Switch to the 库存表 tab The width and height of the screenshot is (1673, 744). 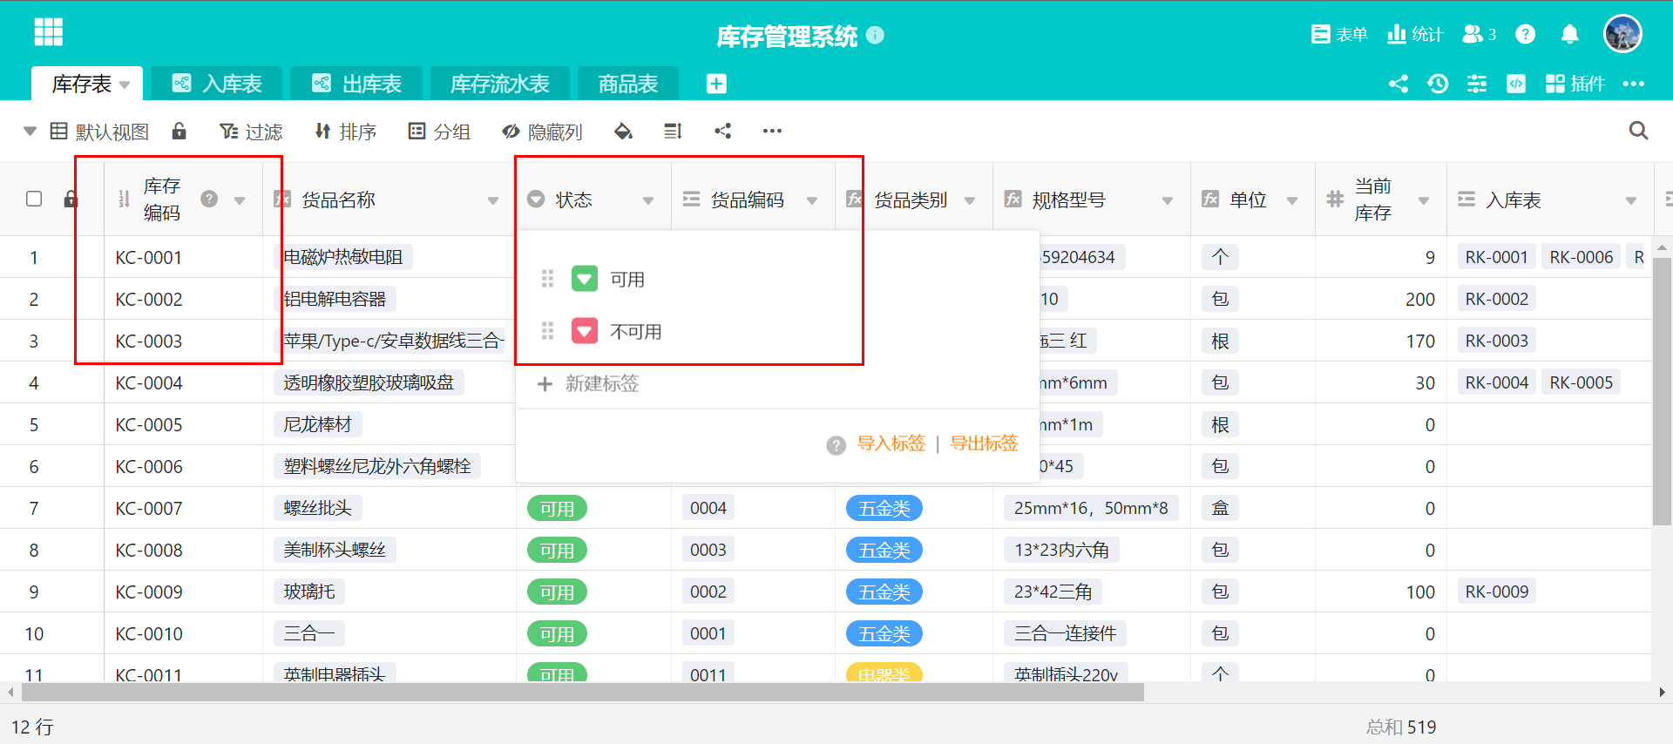click(x=82, y=84)
